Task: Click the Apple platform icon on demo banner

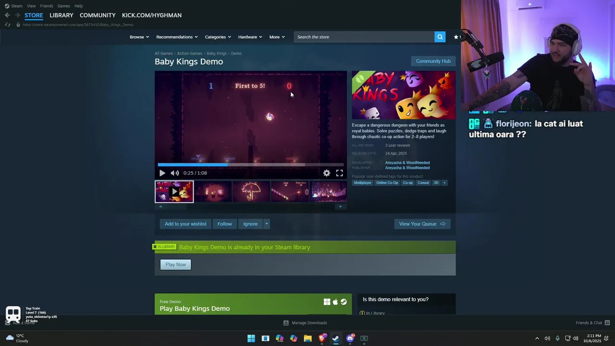Action: point(335,302)
